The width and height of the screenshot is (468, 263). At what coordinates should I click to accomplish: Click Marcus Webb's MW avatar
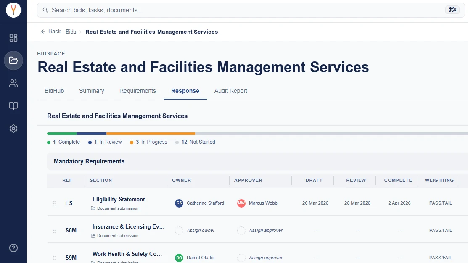click(x=241, y=203)
